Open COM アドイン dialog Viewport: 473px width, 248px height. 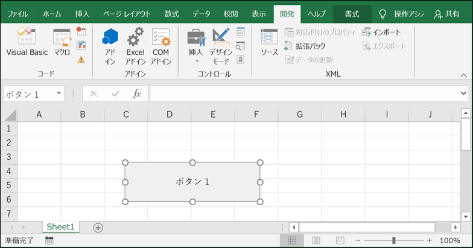click(x=160, y=47)
